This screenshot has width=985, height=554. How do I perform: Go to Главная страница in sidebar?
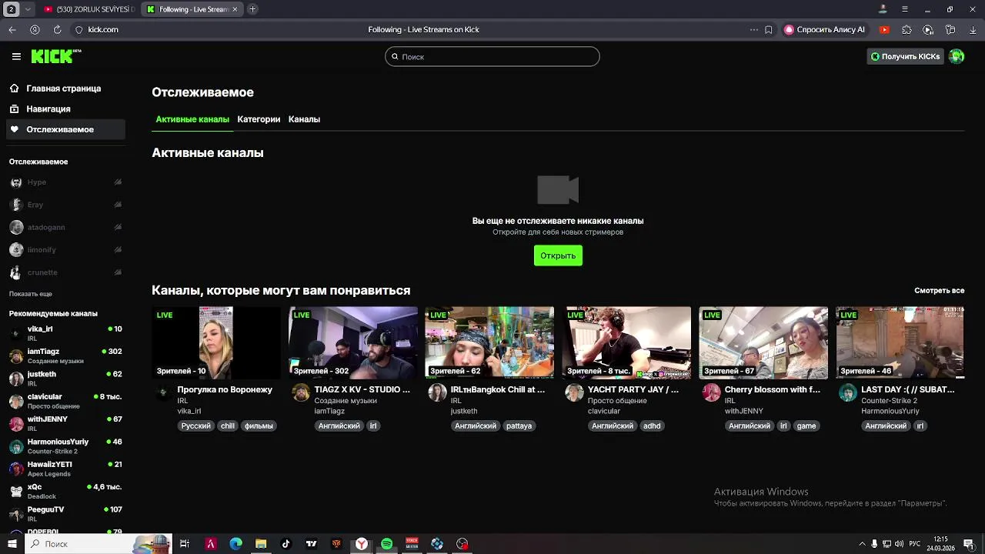(65, 88)
